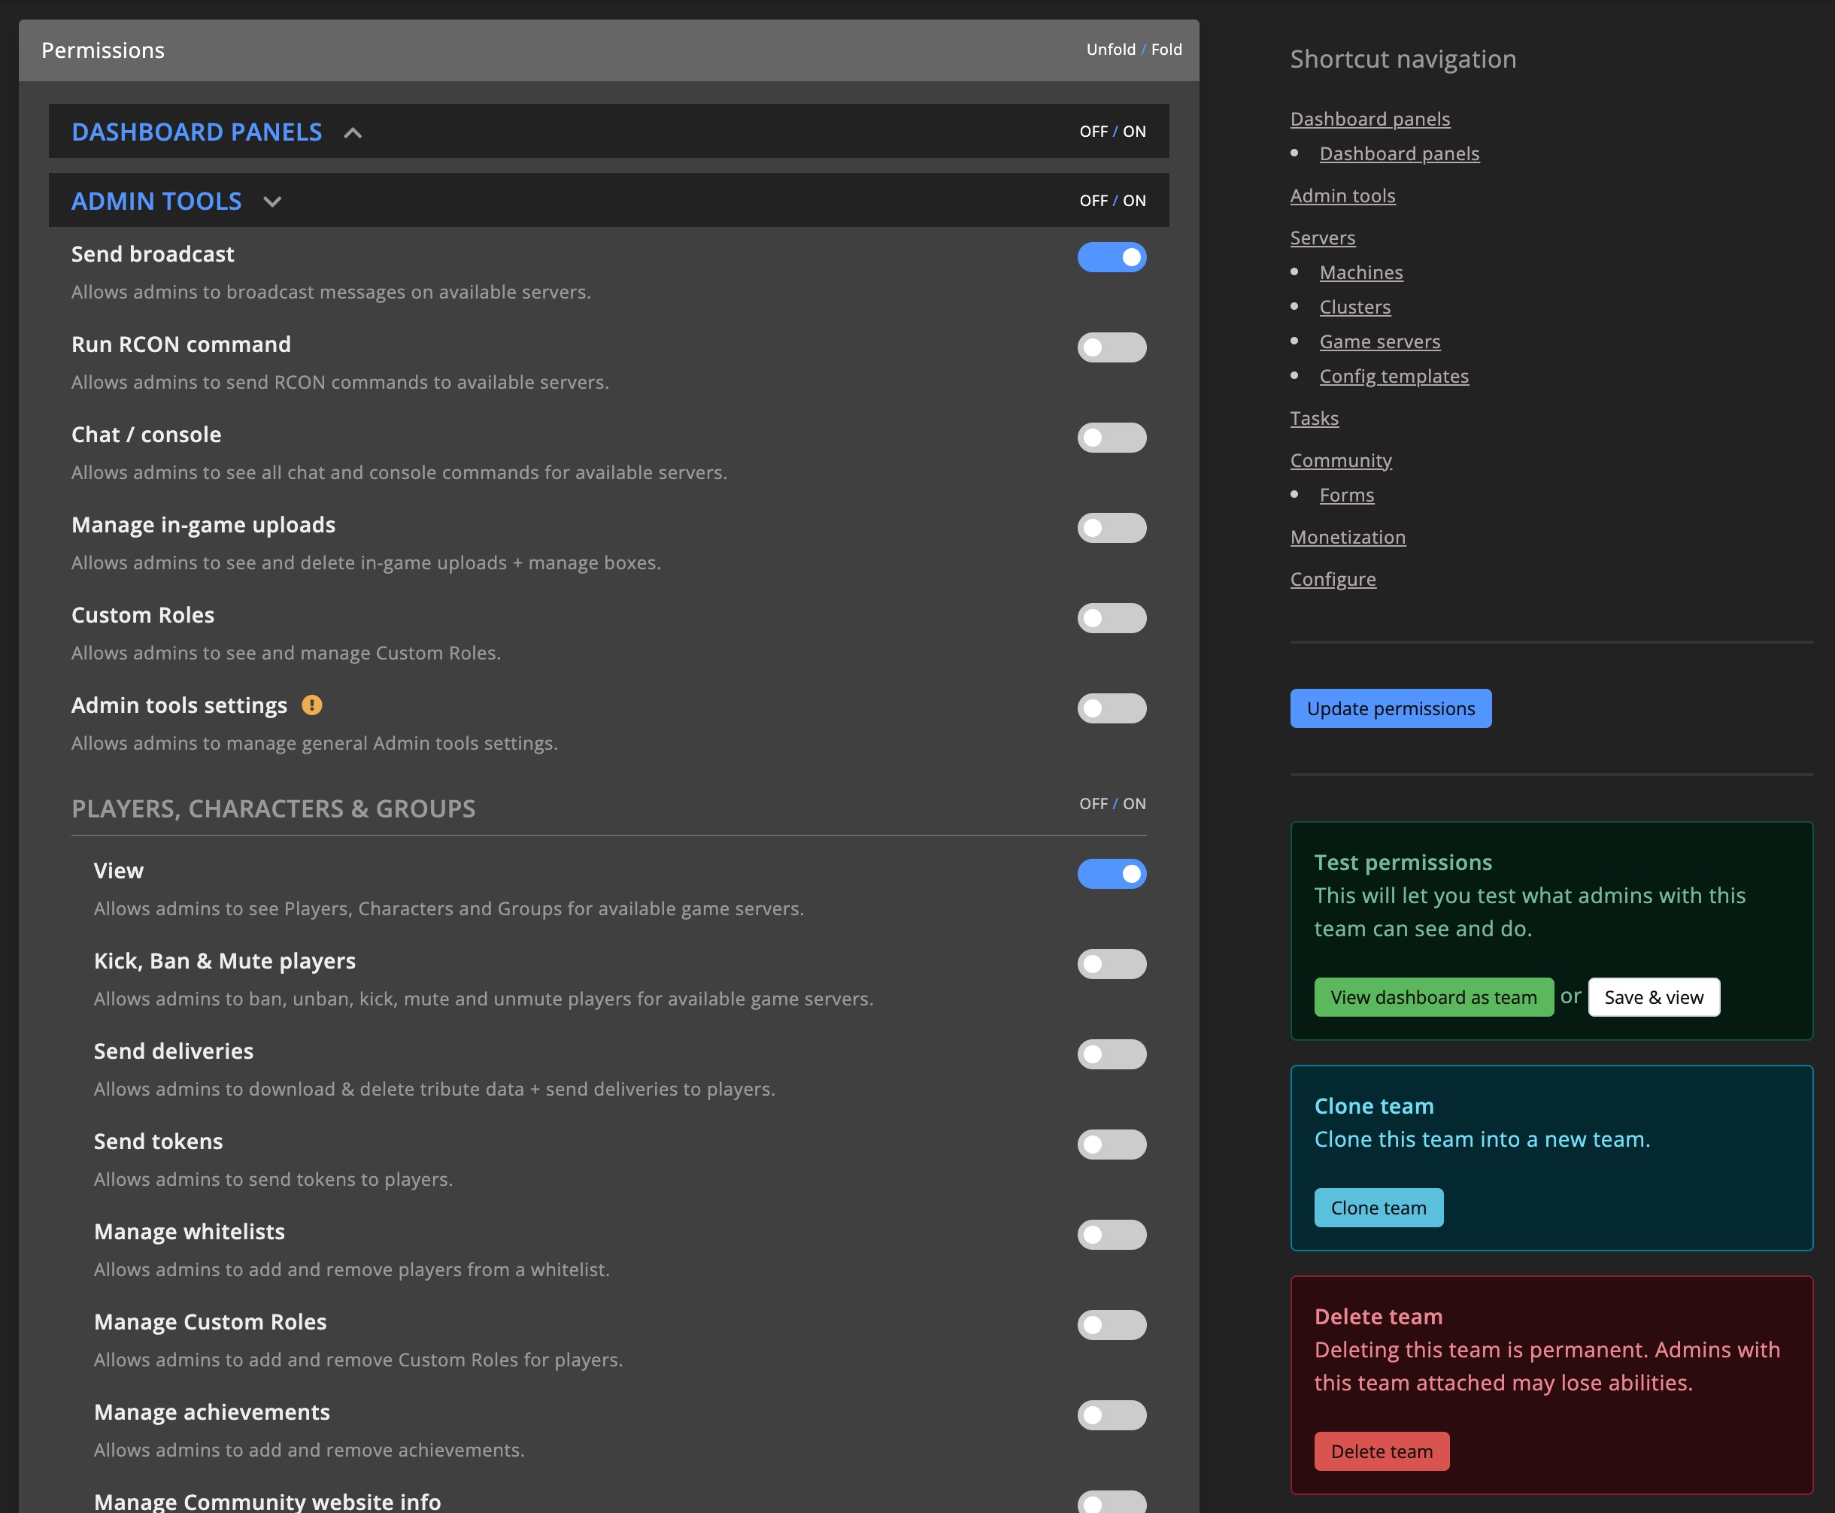Click the Monetization shortcut link

tap(1347, 536)
